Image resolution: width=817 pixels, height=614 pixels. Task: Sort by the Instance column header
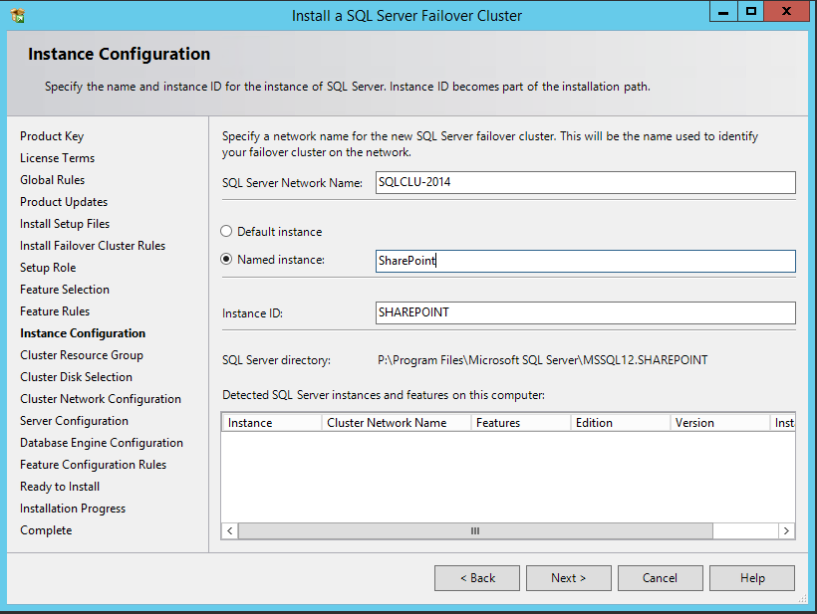271,423
